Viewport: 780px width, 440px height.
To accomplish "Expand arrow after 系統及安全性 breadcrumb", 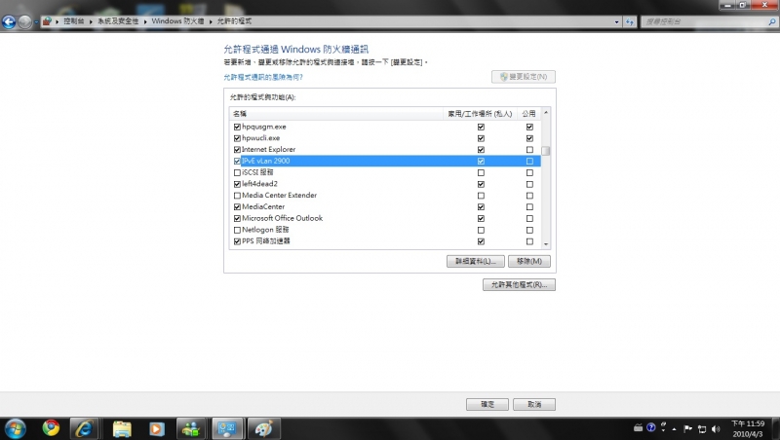I will pos(145,21).
